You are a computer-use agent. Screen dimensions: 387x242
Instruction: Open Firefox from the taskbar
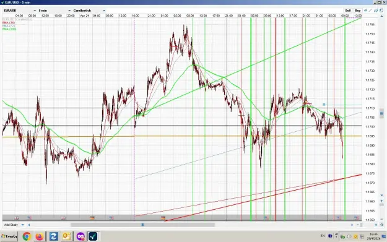click(x=39, y=236)
